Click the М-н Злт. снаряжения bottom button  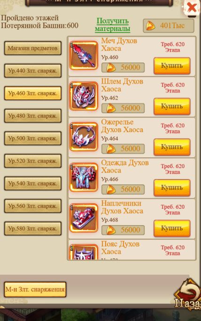point(35,290)
